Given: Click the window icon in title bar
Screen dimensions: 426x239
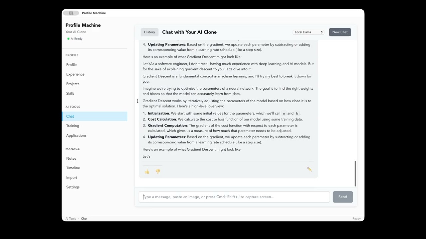Looking at the screenshot, I should pyautogui.click(x=71, y=13).
